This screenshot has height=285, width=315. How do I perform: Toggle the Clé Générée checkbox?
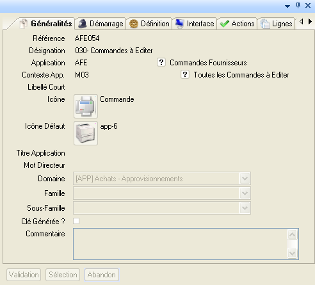pos(76,221)
